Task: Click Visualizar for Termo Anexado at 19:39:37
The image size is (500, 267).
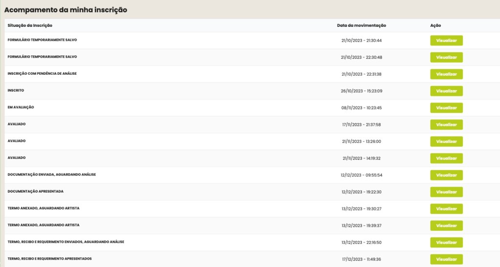Action: (446, 225)
